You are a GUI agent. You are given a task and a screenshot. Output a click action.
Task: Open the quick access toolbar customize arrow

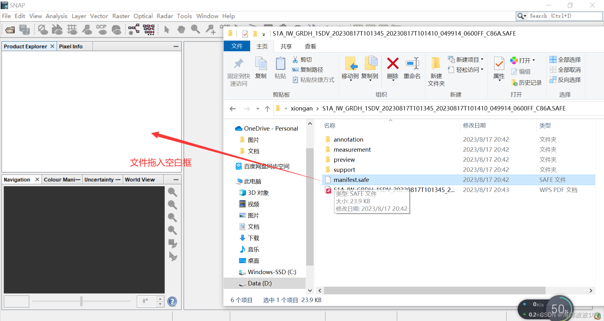[x=264, y=34]
